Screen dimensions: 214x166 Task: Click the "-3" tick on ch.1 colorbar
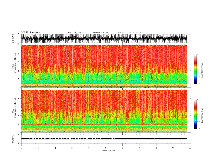pyautogui.click(x=199, y=55)
